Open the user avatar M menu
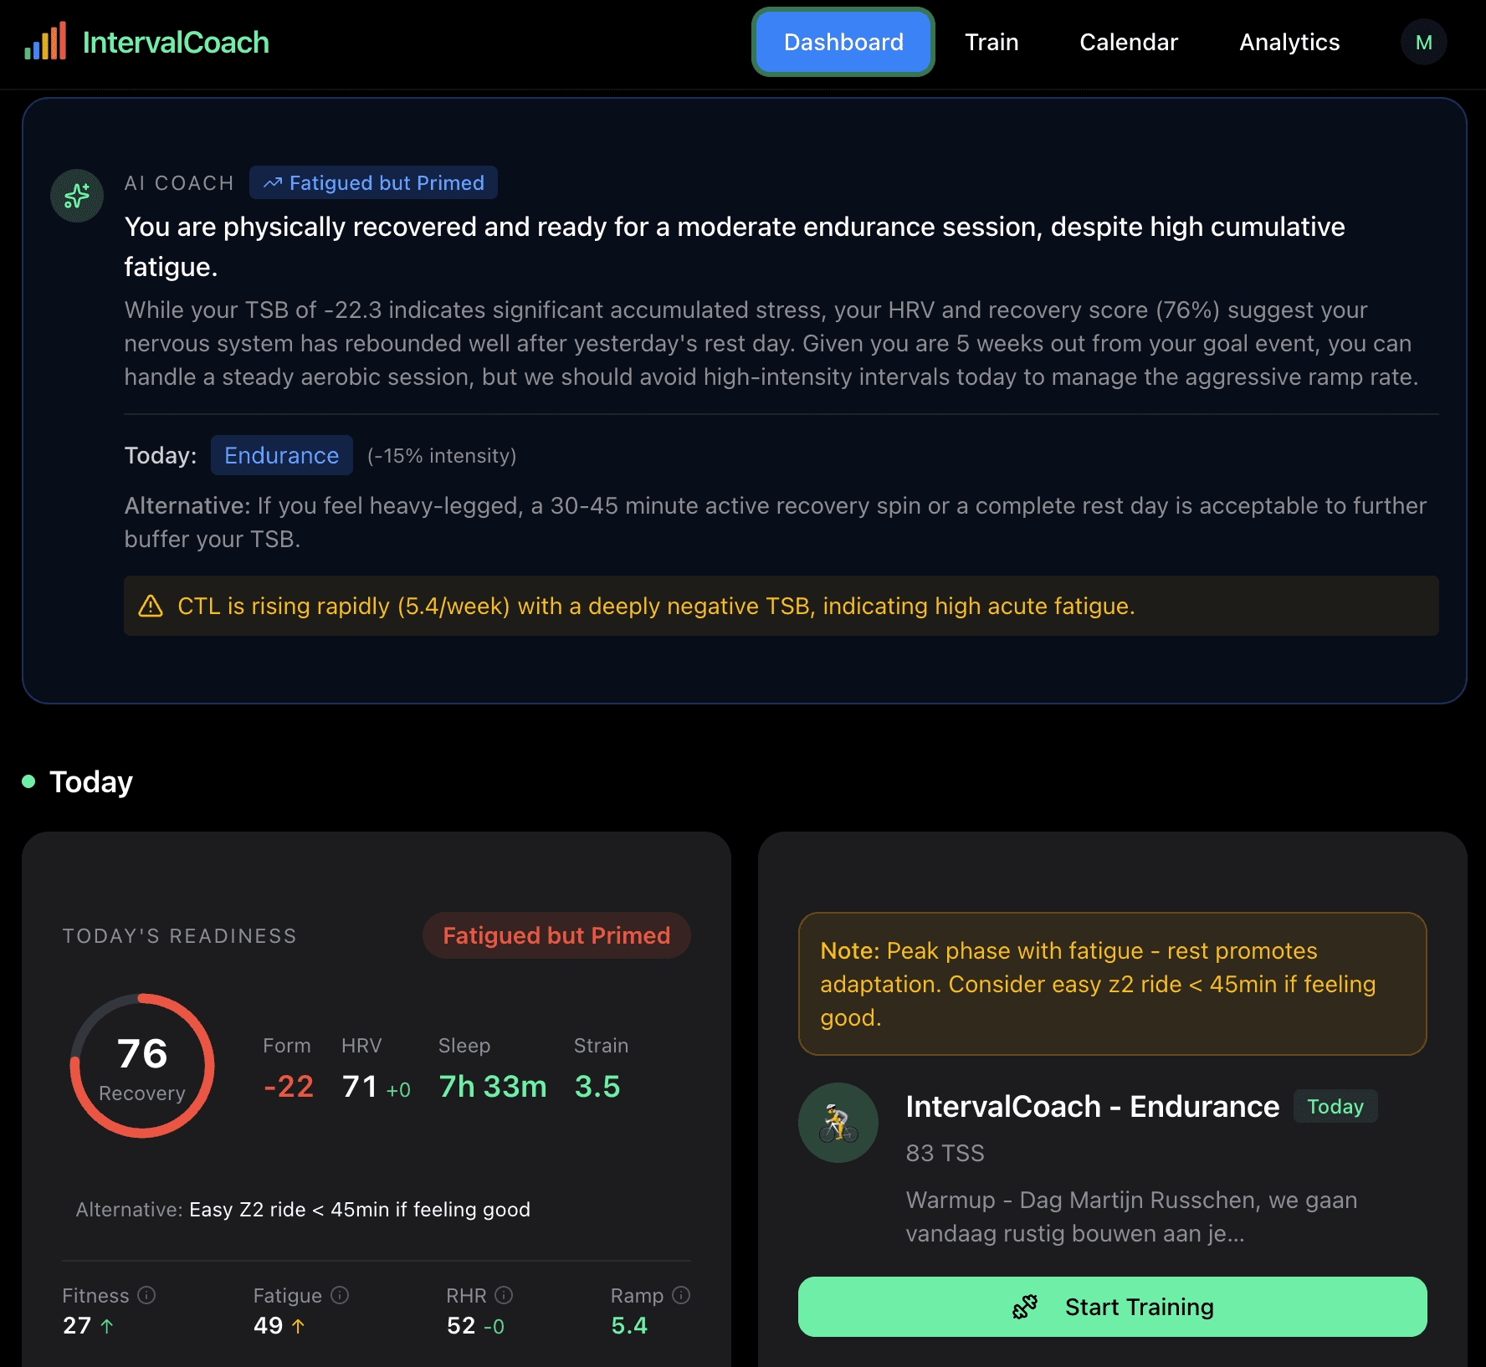Viewport: 1486px width, 1367px height. [1424, 42]
